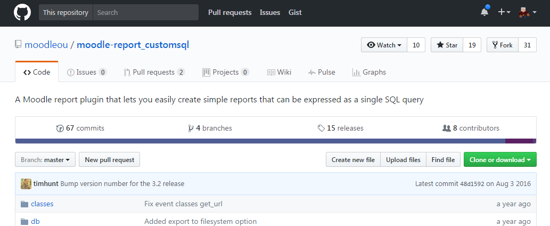The image size is (550, 226).
Task: Open the Graphs tab
Action: click(369, 72)
